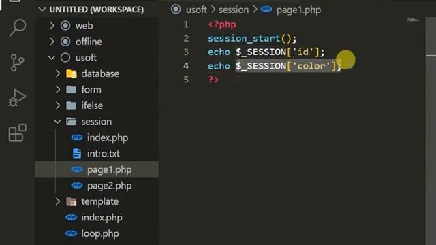Click line number 2 in gutter

coord(186,38)
